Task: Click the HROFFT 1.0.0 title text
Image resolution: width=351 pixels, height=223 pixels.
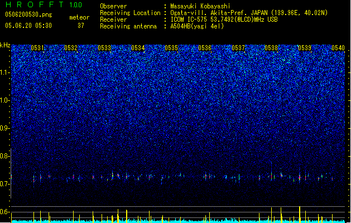Action: [x=44, y=4]
